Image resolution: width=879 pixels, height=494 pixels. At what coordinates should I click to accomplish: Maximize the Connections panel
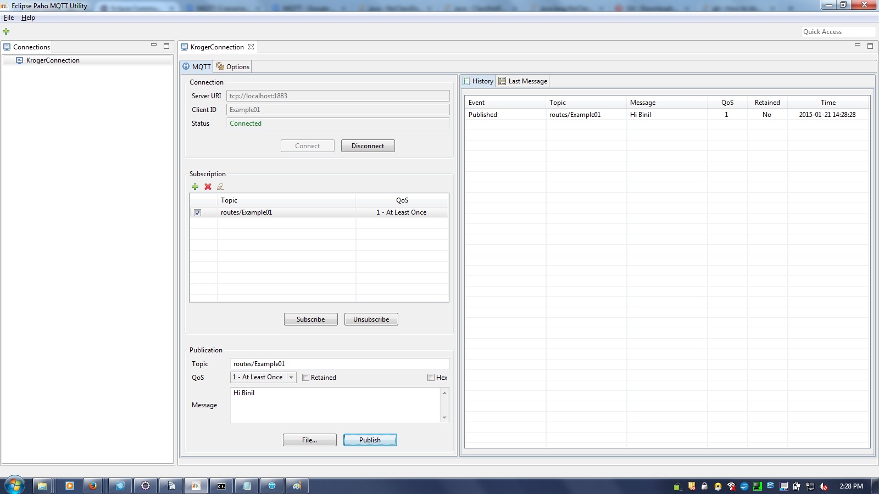[166, 46]
